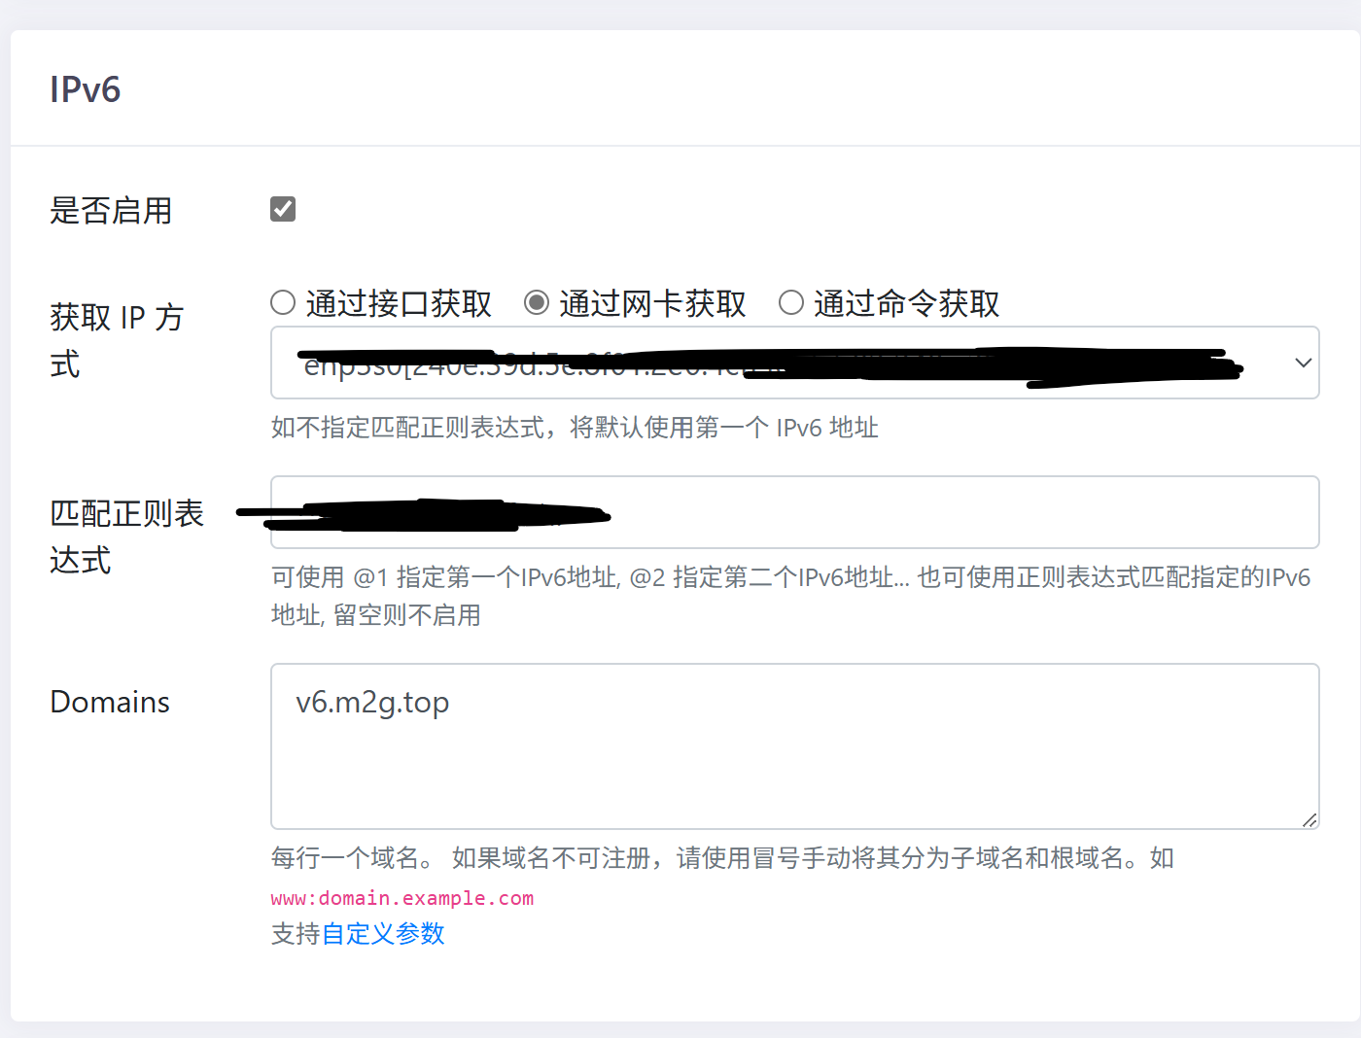Select 通过网卡获取 radio option

pos(537,303)
